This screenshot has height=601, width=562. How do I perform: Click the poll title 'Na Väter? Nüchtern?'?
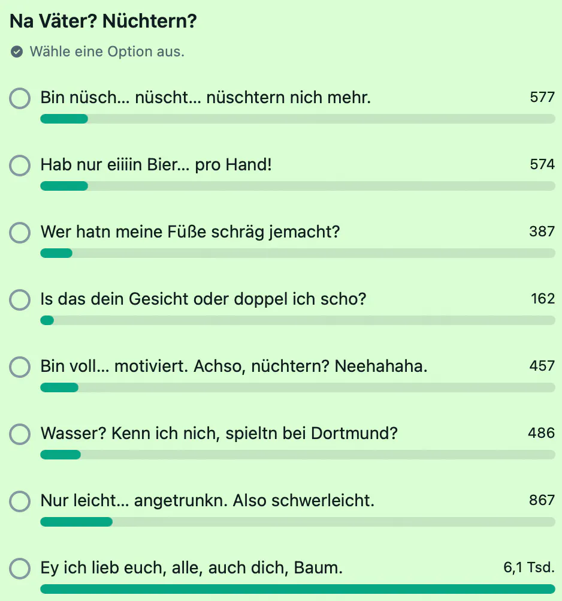point(103,21)
